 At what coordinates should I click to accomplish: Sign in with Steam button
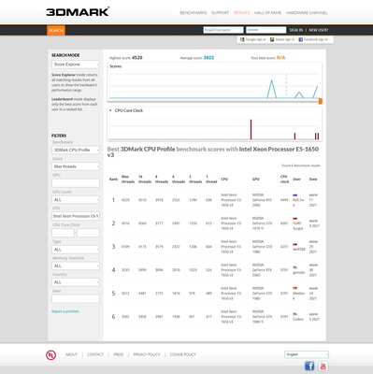(x=282, y=39)
